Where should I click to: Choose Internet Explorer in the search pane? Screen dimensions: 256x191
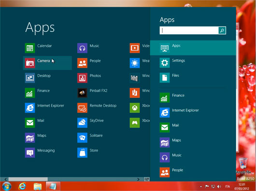tap(193, 112)
